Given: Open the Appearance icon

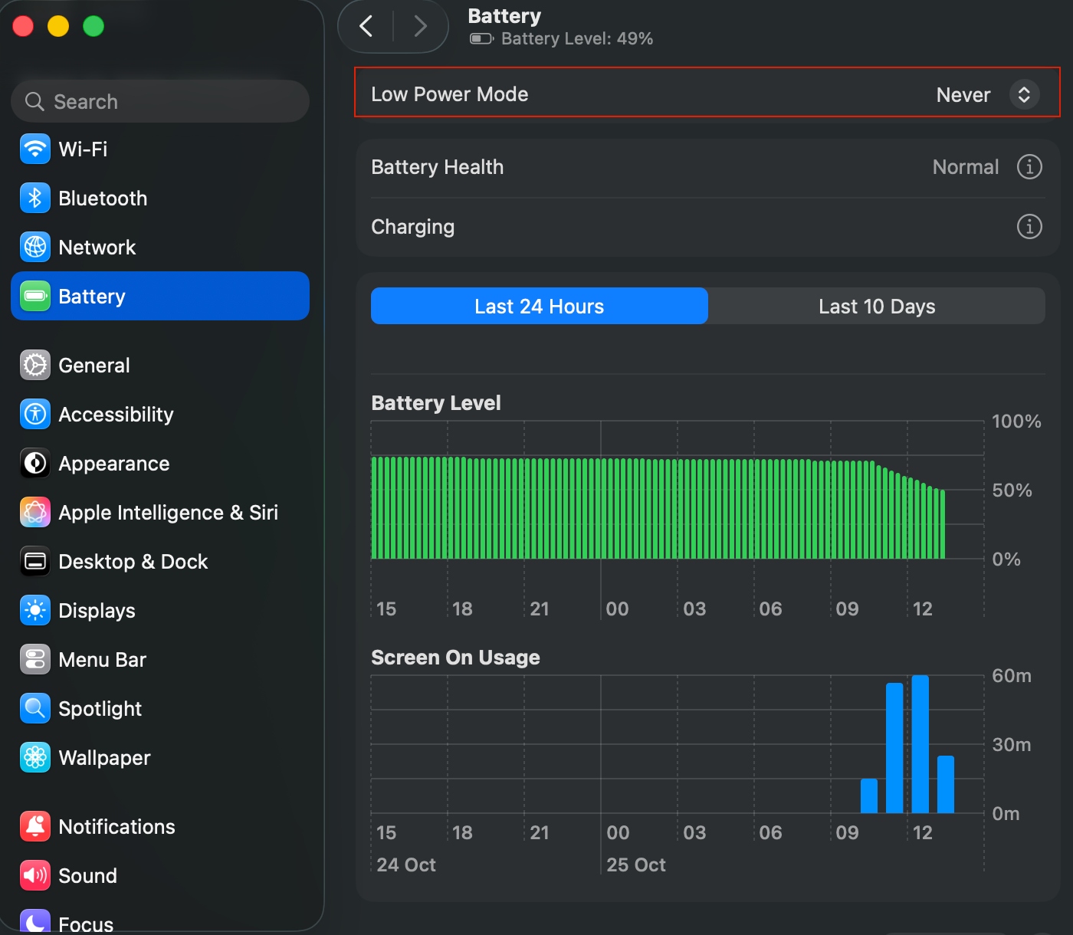Looking at the screenshot, I should (x=35, y=463).
